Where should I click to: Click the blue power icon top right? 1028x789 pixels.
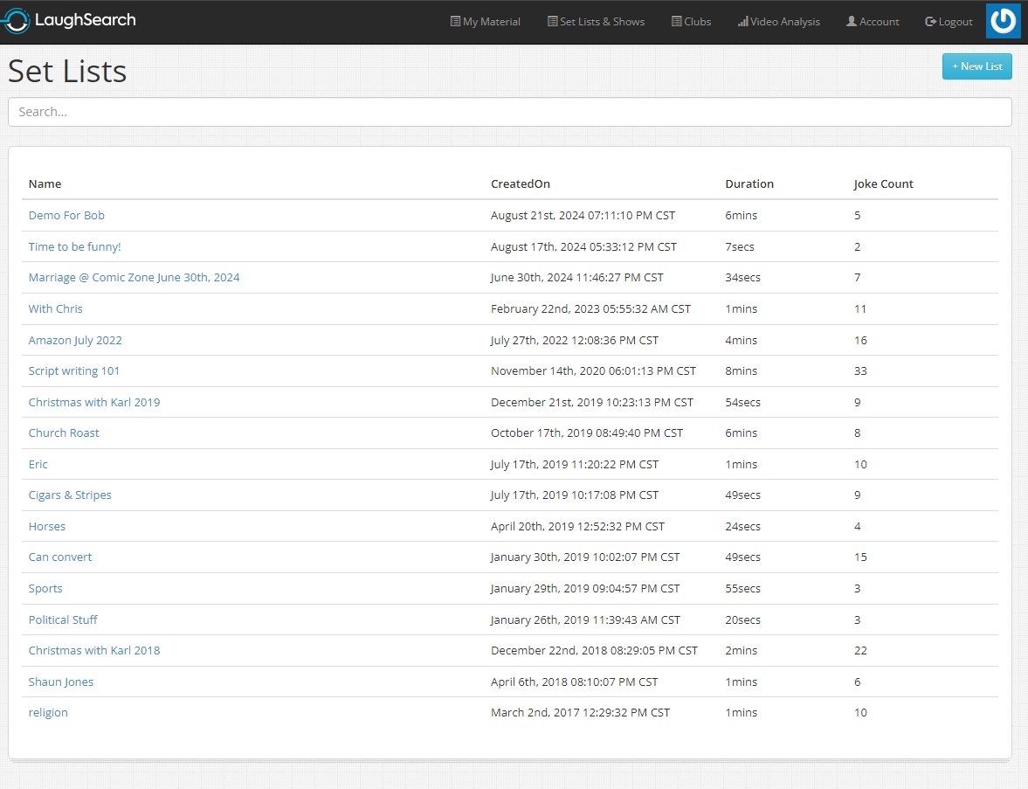[x=1003, y=21]
